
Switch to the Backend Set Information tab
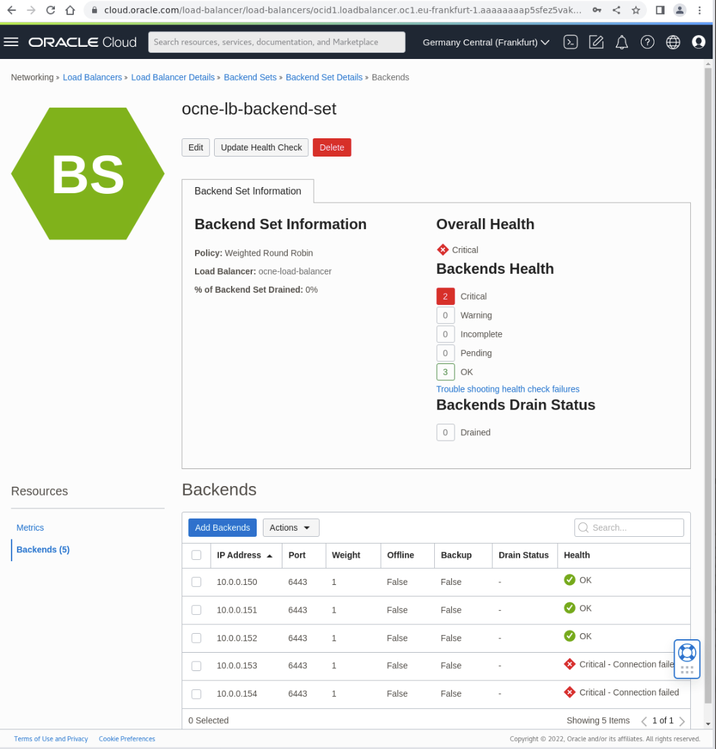(x=247, y=191)
